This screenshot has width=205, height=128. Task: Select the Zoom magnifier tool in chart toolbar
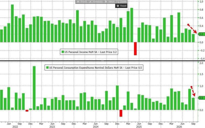click(121, 2)
